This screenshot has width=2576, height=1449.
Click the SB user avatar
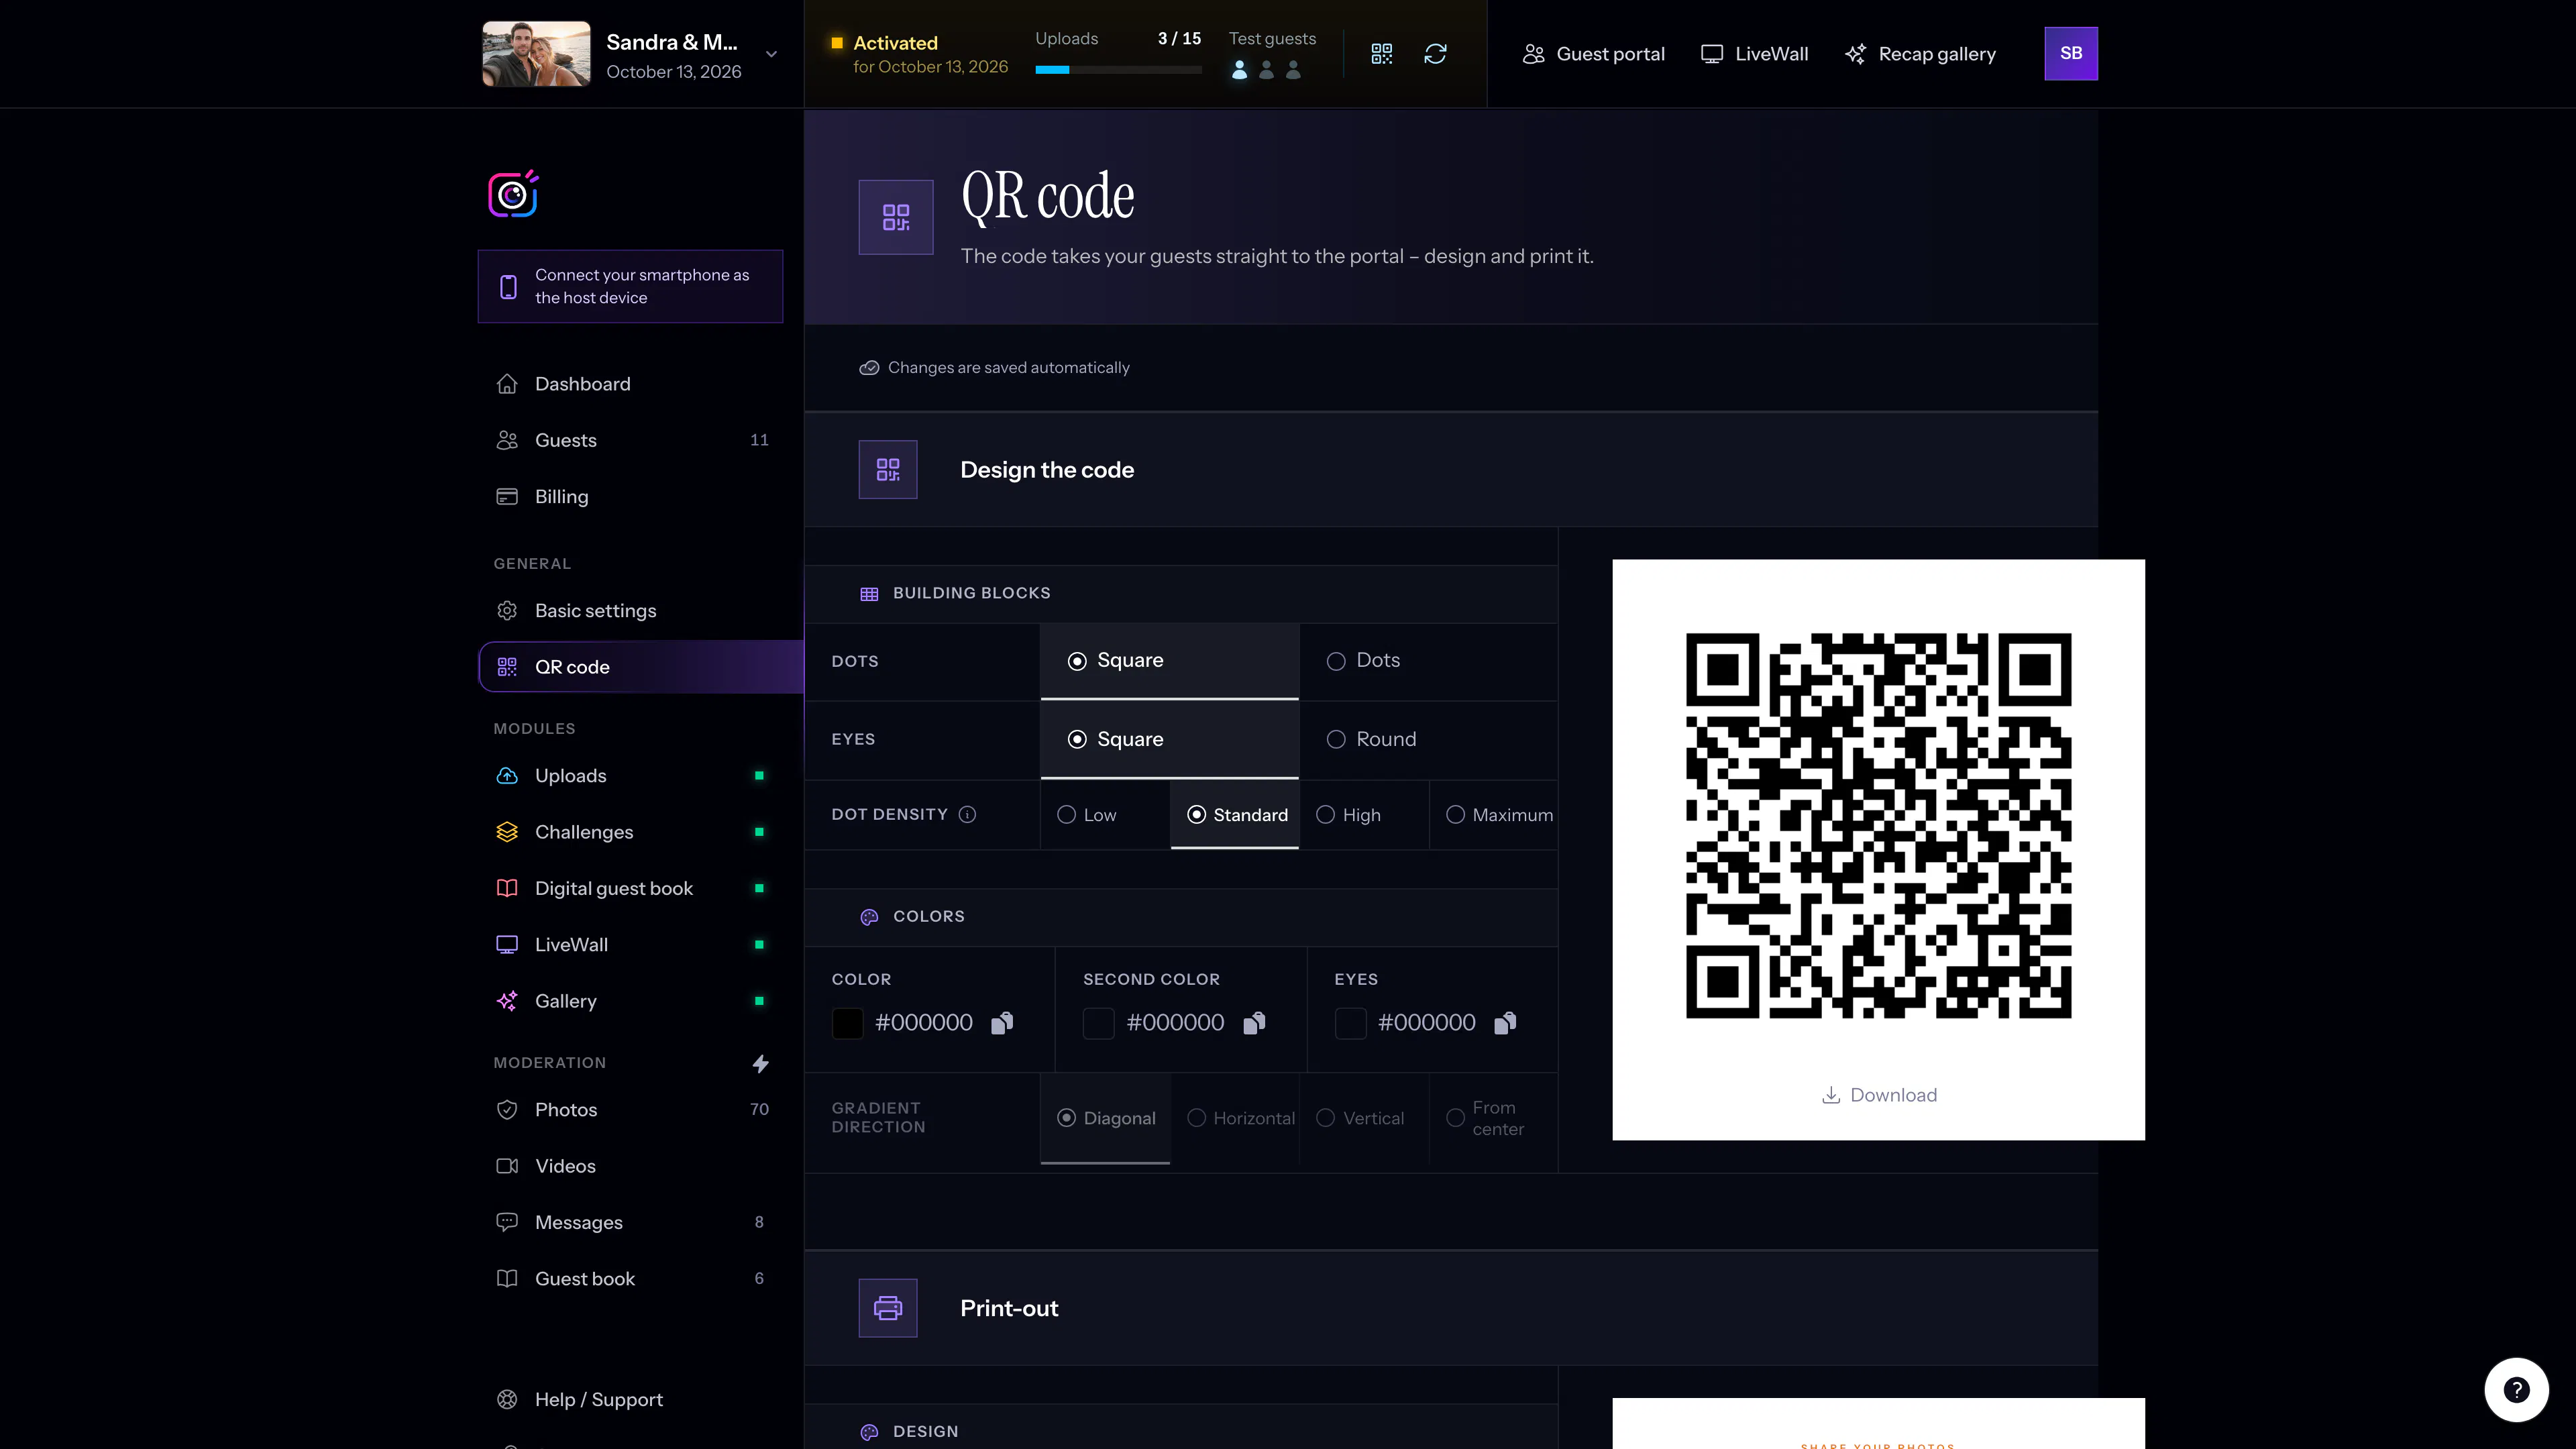pos(2071,54)
